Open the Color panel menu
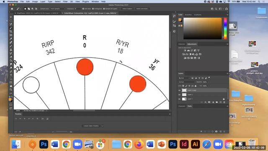 tap(227, 15)
